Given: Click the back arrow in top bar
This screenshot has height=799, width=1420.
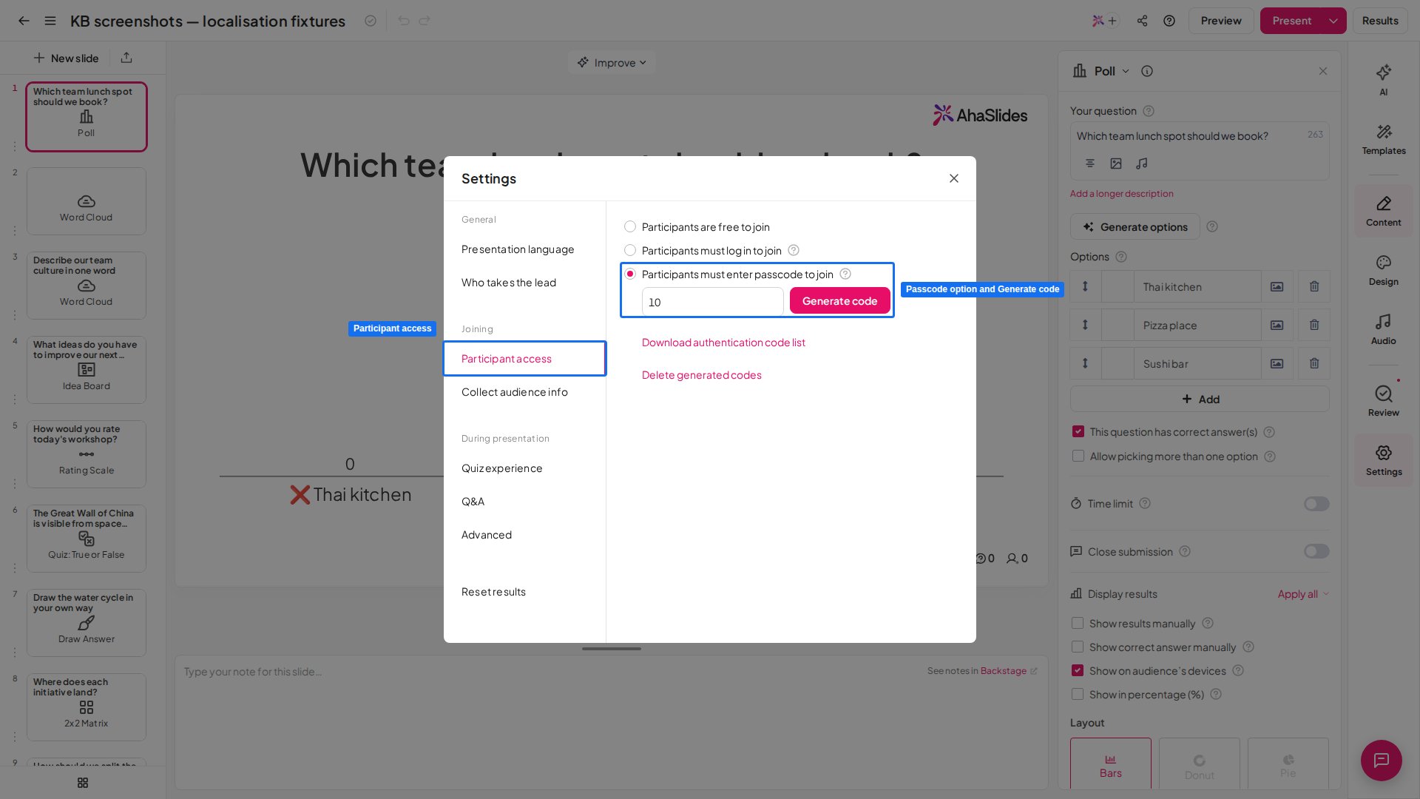Looking at the screenshot, I should [24, 21].
